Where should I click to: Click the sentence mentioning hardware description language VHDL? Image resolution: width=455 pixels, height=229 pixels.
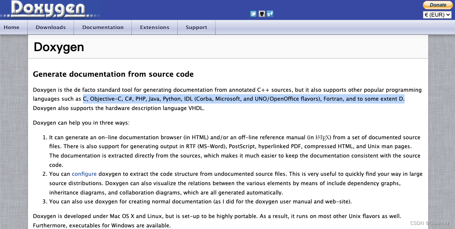click(119, 108)
